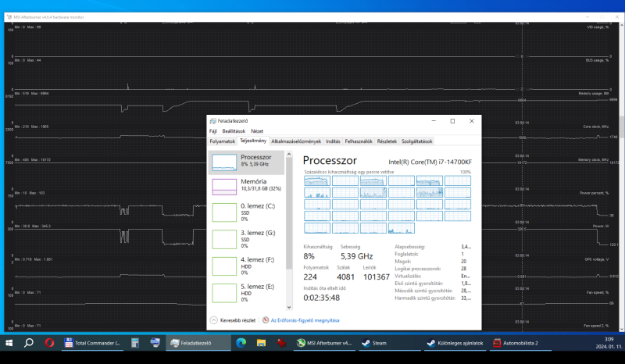Viewport: 625px width, 364px height.
Task: Switch to the Felhasználók tab
Action: point(359,141)
